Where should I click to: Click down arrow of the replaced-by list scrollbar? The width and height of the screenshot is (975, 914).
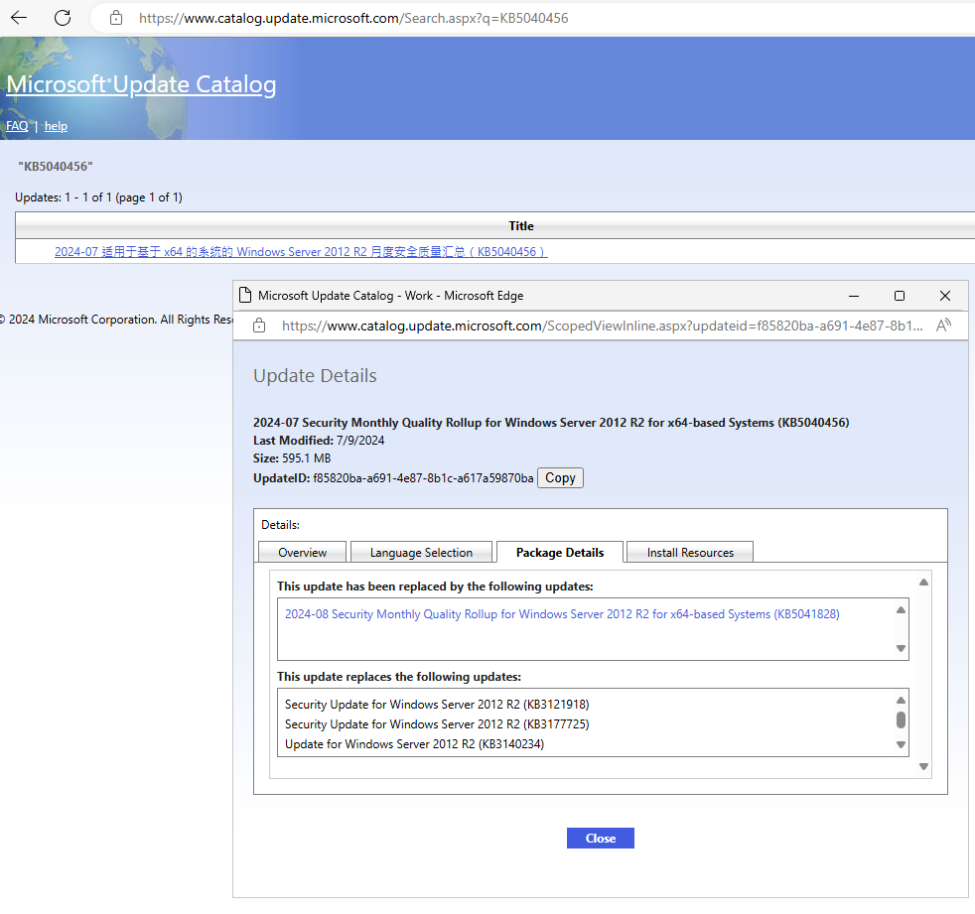[x=901, y=648]
